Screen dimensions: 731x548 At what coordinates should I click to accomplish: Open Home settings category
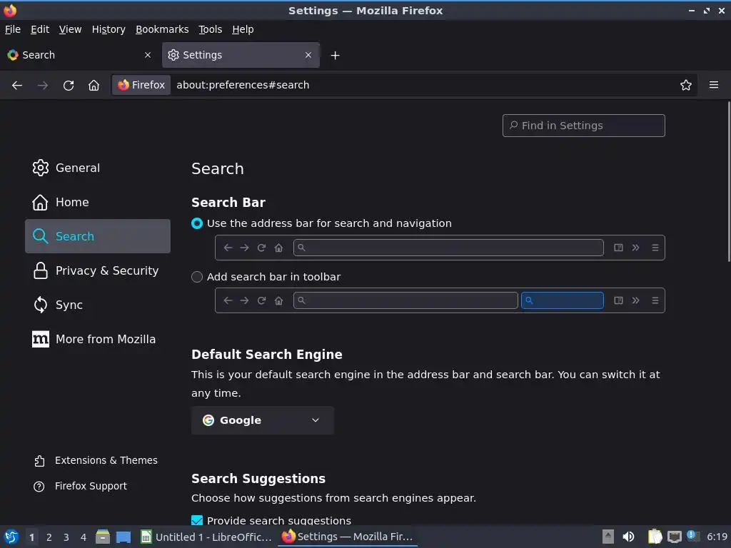coord(97,202)
